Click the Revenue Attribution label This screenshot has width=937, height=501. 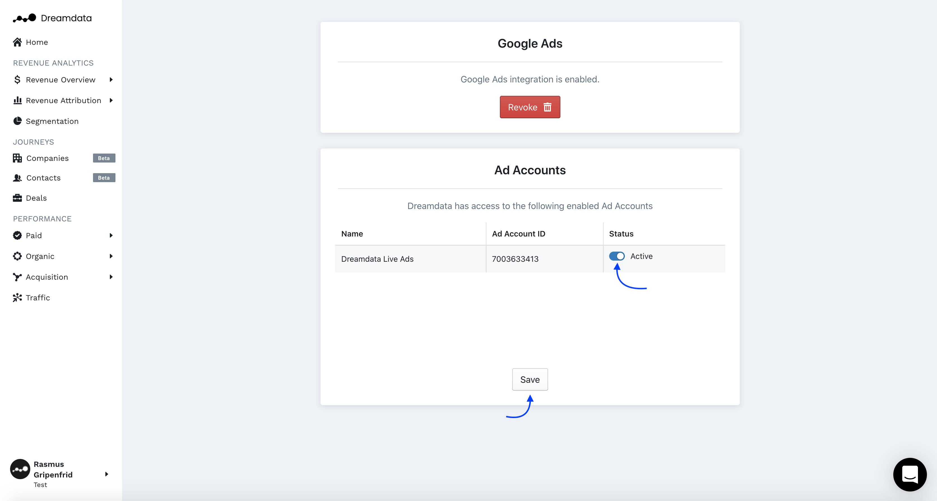click(x=64, y=100)
